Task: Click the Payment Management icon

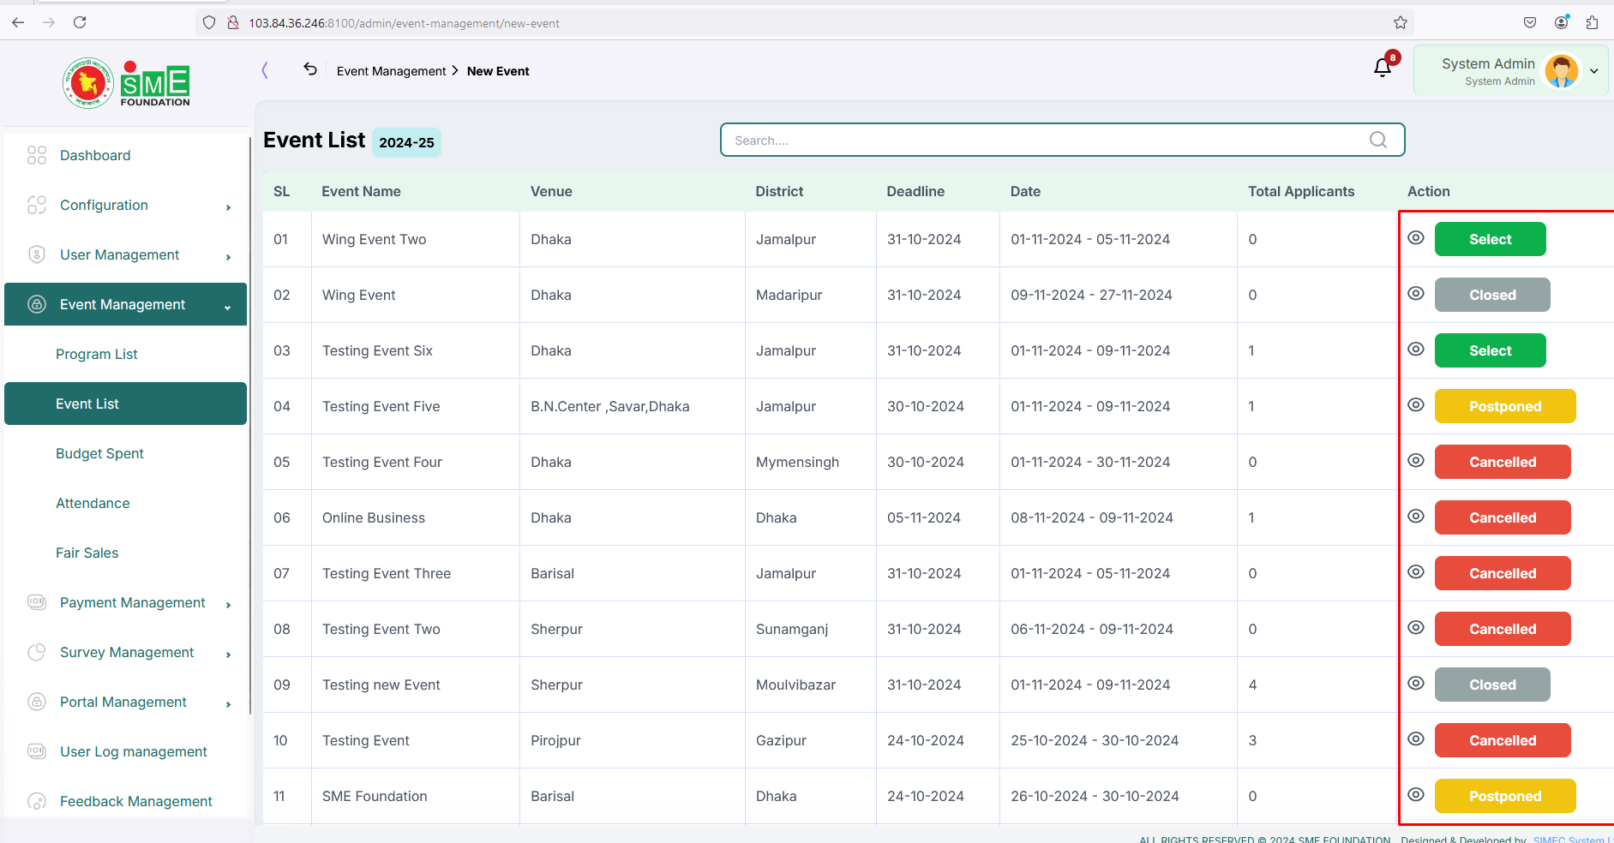Action: pos(37,602)
